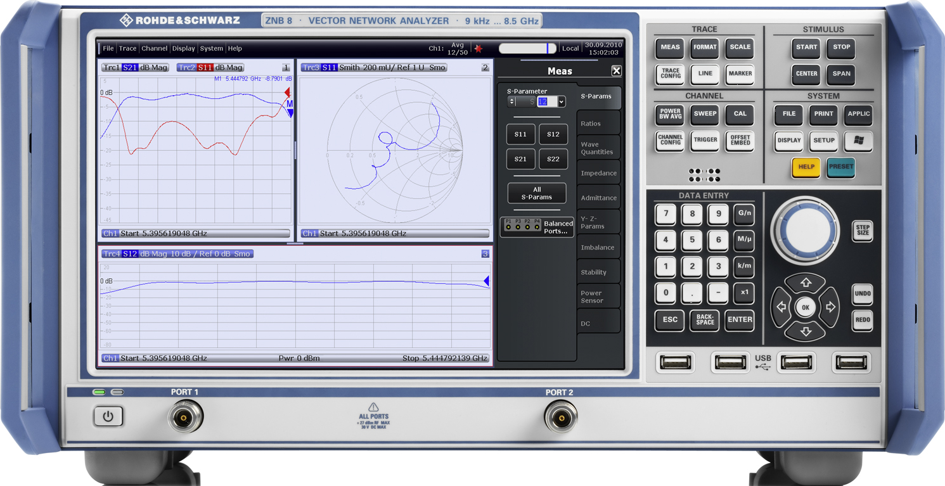Switch to the Wave Quantities tab
This screenshot has height=486, width=945.
point(598,148)
